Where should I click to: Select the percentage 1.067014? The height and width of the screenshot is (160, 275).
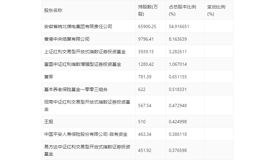178,64
